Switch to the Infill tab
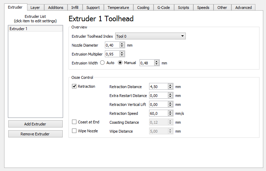Viewport: 266px width, 171px height. point(75,8)
